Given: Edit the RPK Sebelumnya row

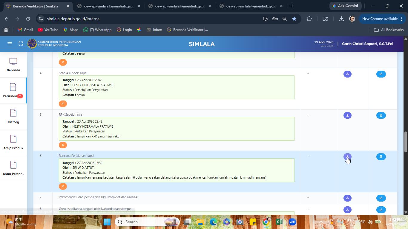Looking at the screenshot, I should [381, 115].
